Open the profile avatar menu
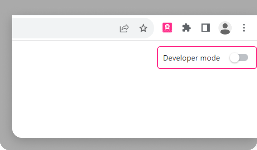 tap(225, 28)
